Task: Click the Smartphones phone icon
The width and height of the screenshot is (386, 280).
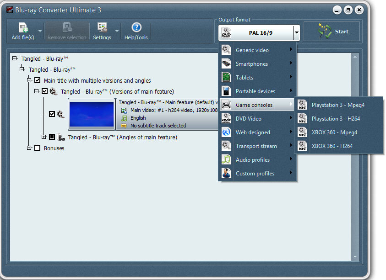Action: 226,64
